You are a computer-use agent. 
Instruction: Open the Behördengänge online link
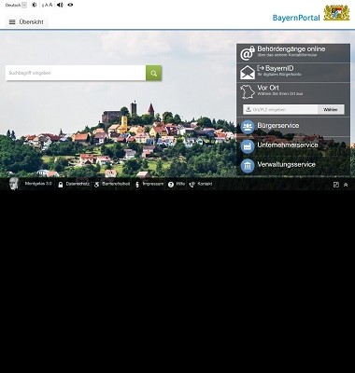click(x=291, y=49)
